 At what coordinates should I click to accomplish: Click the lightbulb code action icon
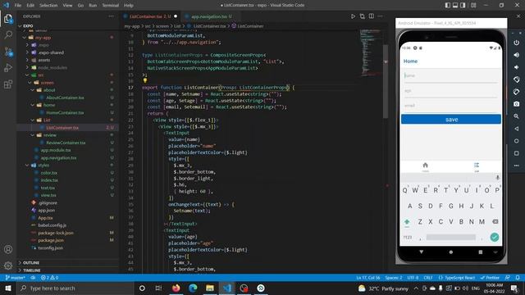[x=145, y=80]
